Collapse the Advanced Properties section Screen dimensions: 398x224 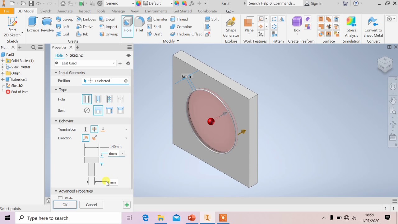pos(56,191)
